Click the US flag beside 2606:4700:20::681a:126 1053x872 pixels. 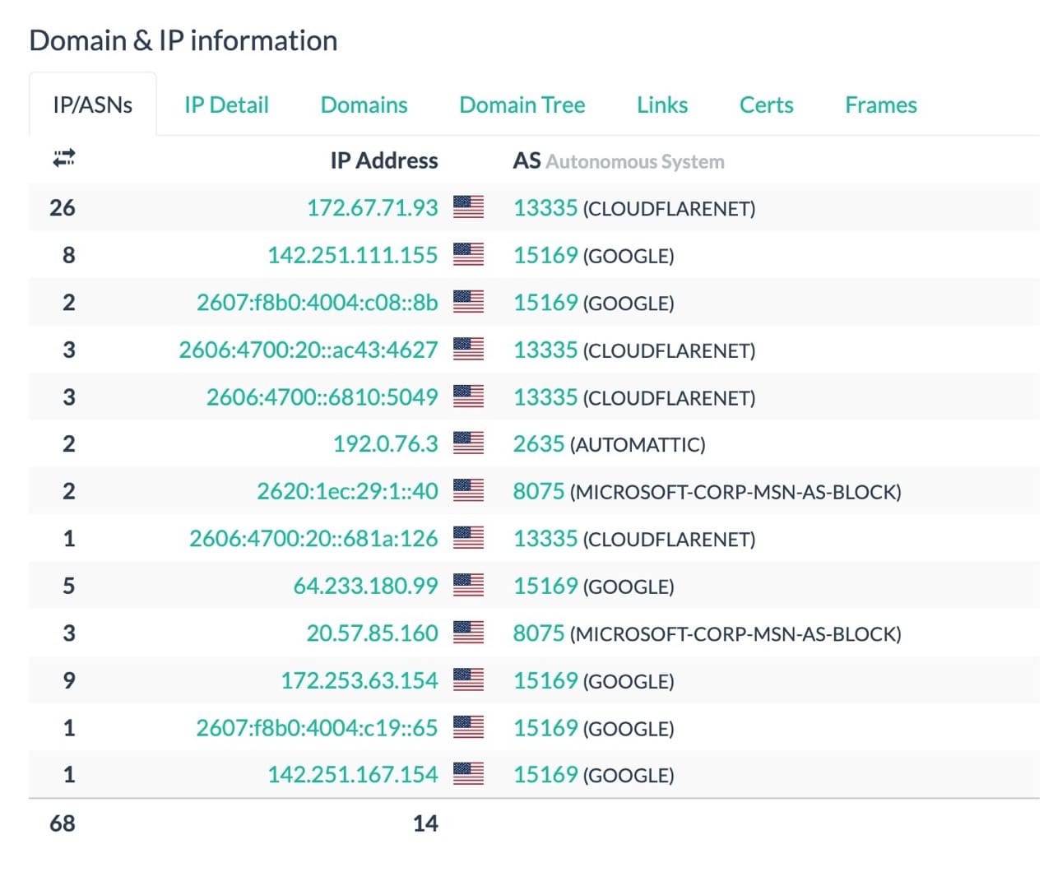pyautogui.click(x=468, y=538)
